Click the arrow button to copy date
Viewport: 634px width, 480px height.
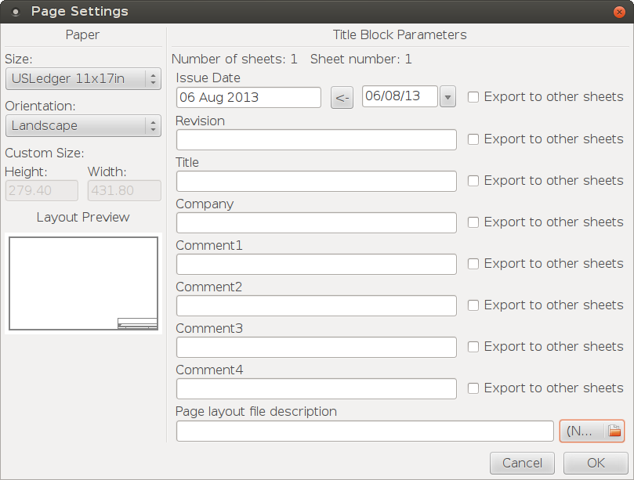342,98
